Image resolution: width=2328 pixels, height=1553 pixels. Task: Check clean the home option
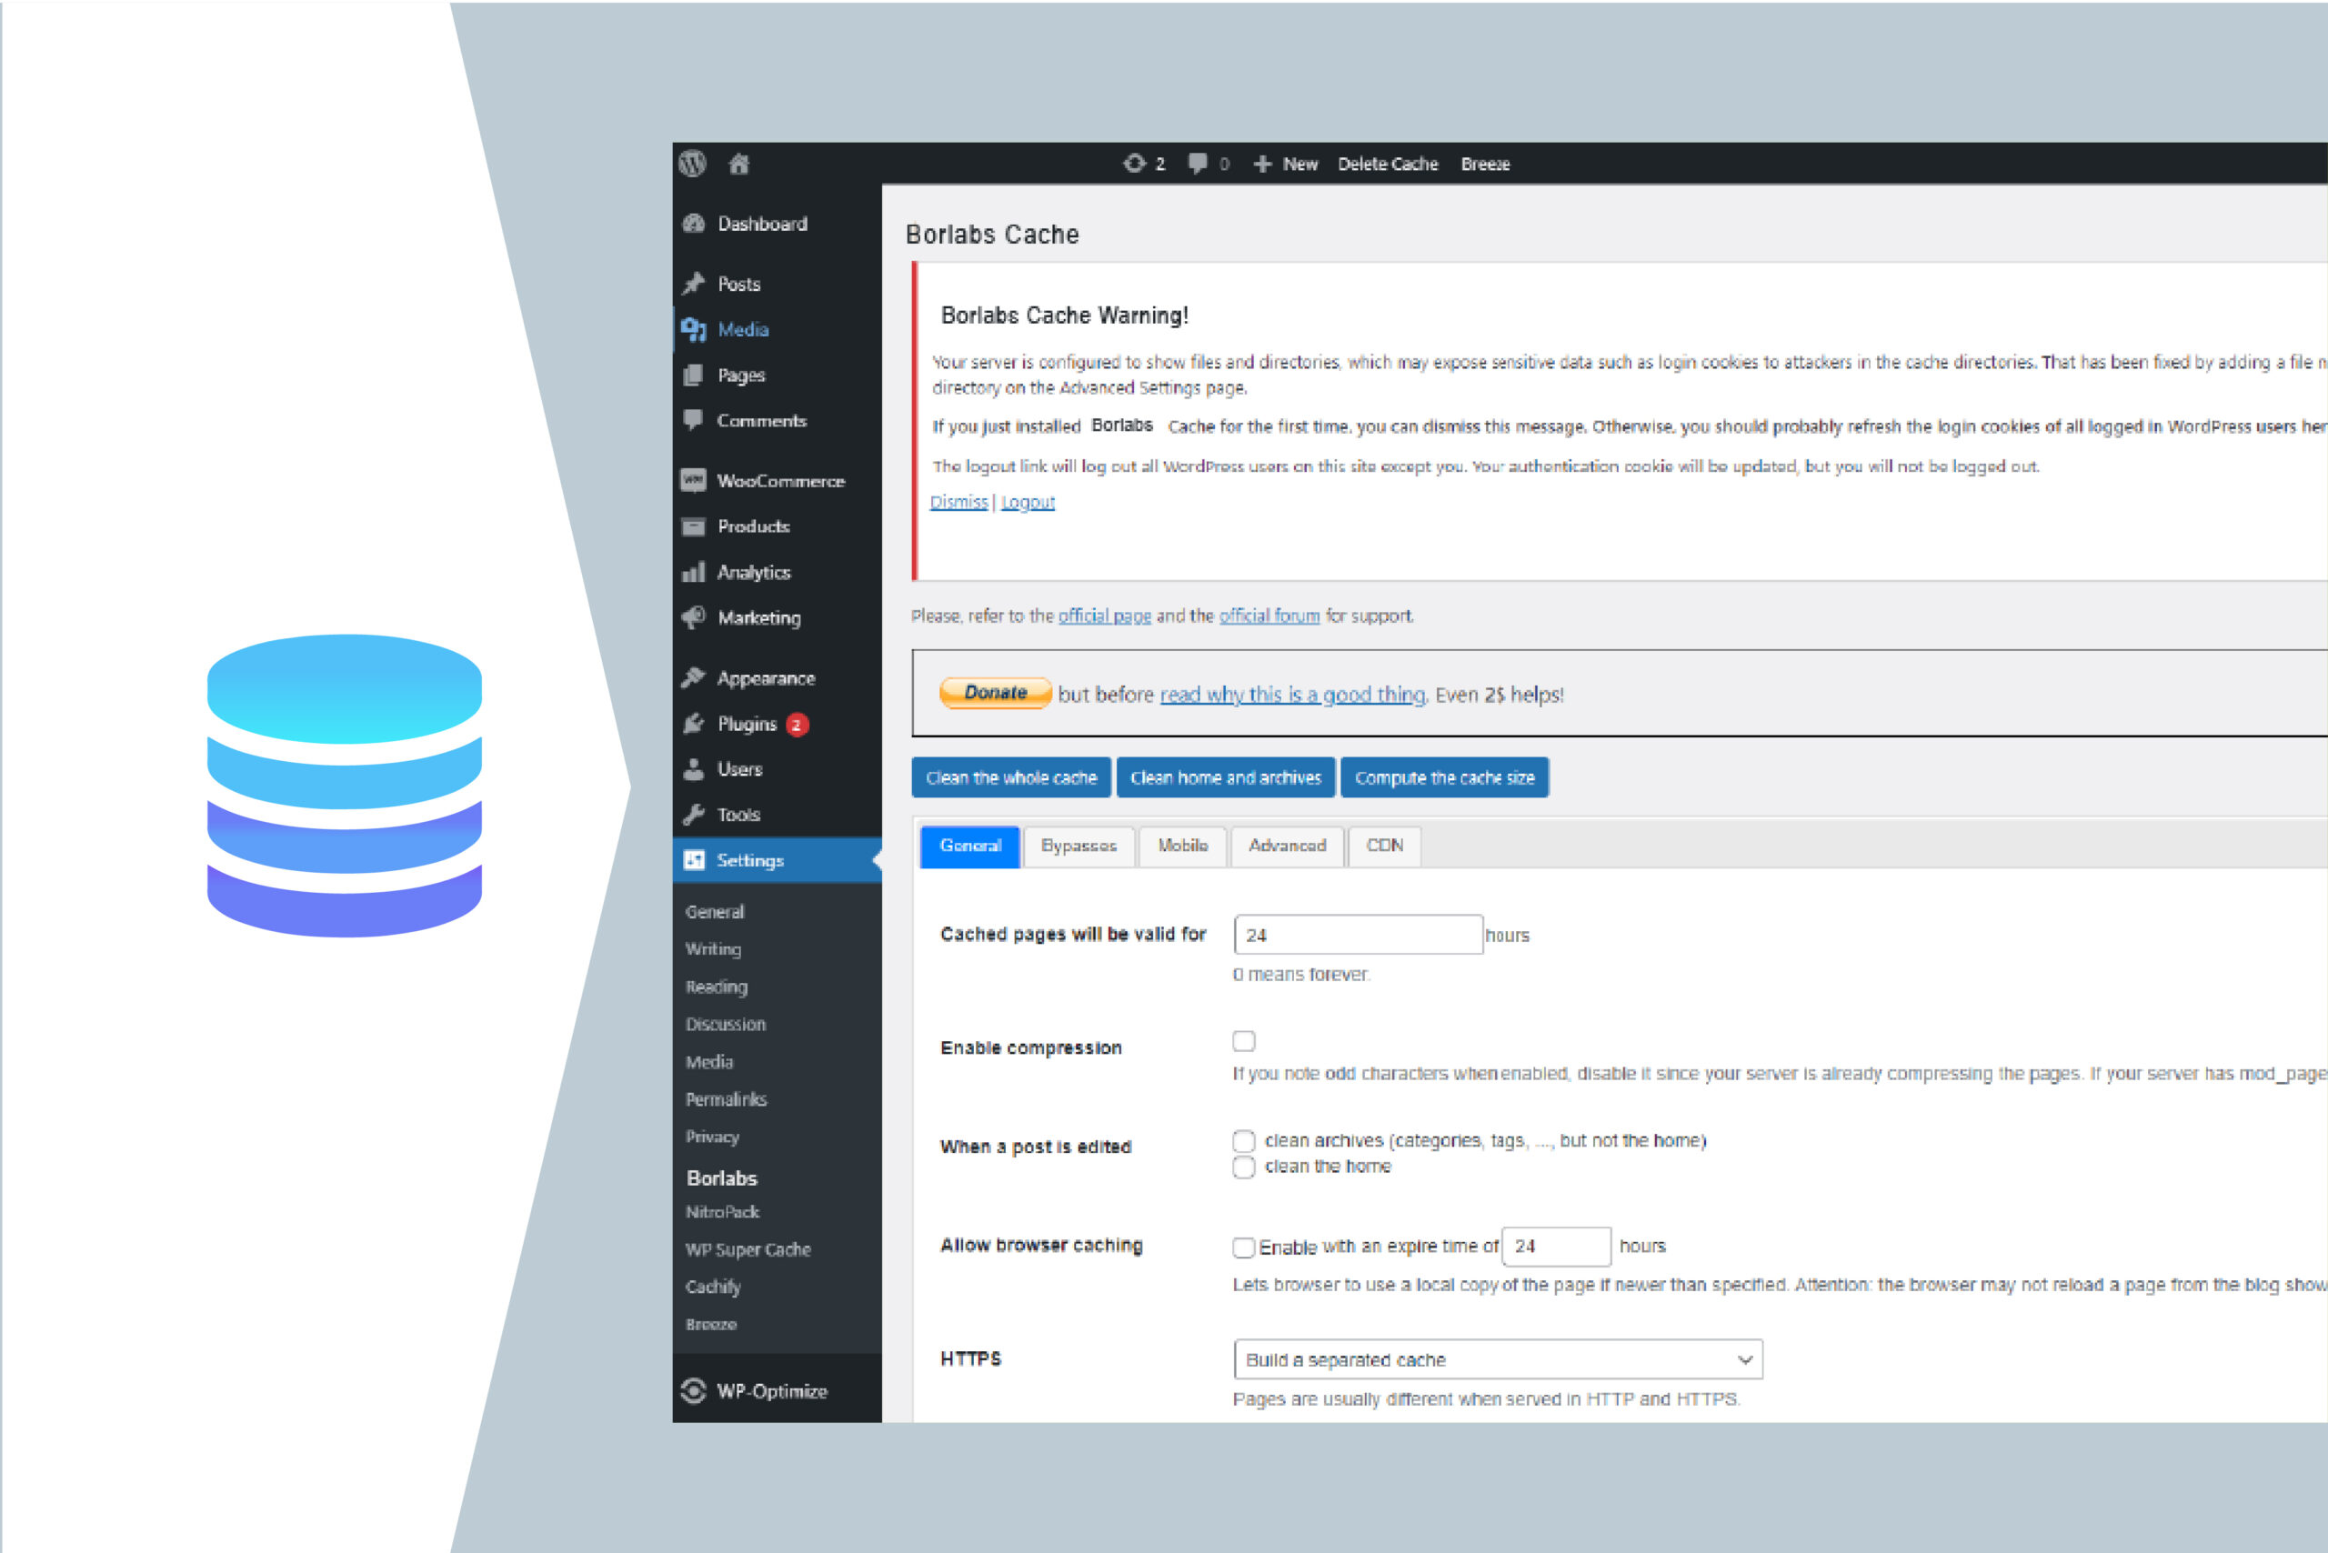point(1244,1167)
